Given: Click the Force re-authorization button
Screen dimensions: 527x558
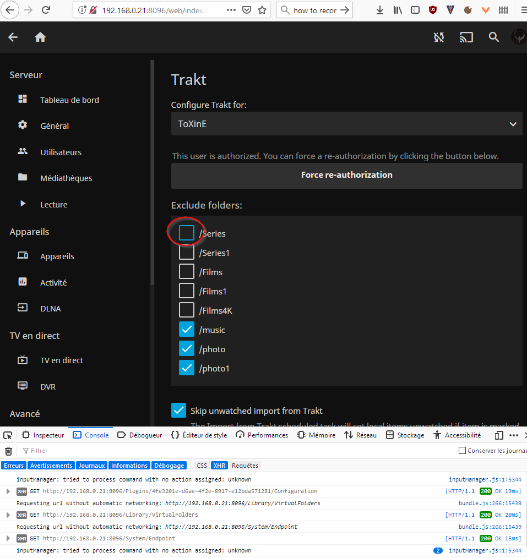Looking at the screenshot, I should (x=346, y=175).
